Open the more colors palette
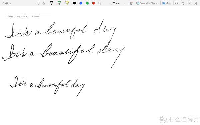 [x=100, y=3]
